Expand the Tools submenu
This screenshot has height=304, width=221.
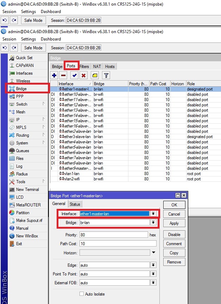(44, 181)
